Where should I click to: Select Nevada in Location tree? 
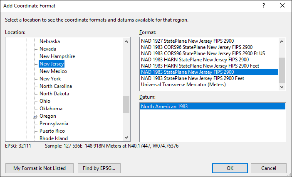(x=48, y=49)
